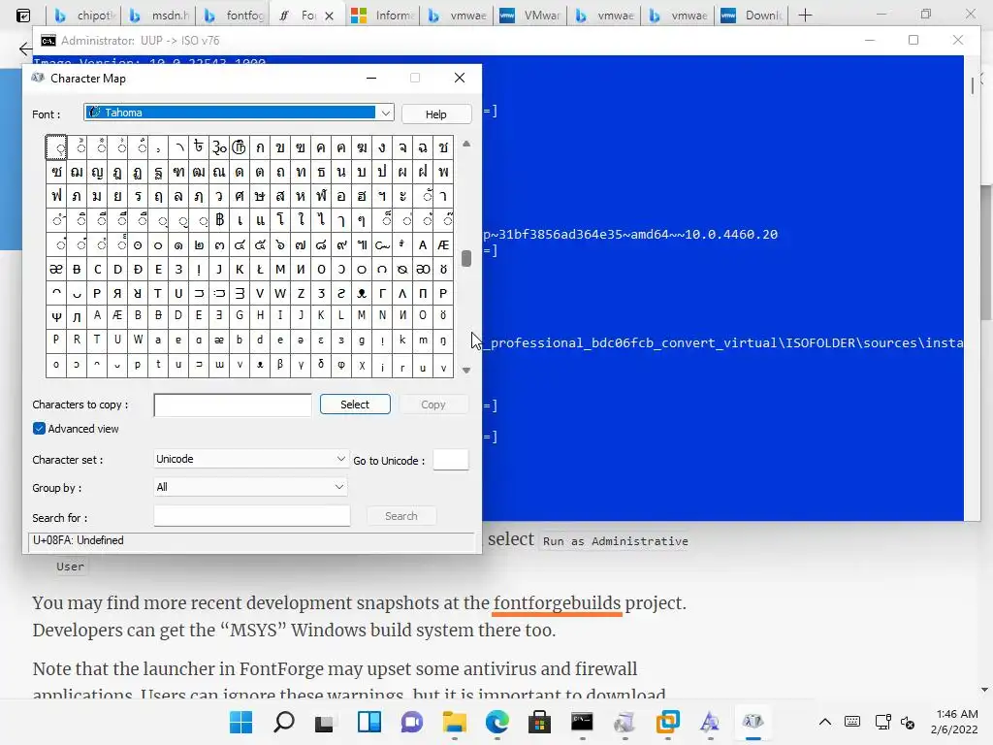
Task: Open VMware Workstation taskbar icon
Action: coord(667,722)
